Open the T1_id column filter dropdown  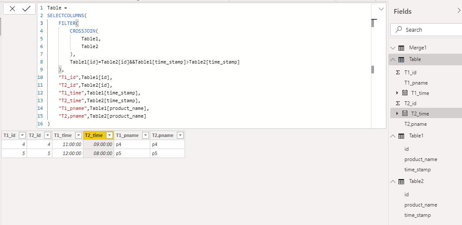click(x=22, y=135)
